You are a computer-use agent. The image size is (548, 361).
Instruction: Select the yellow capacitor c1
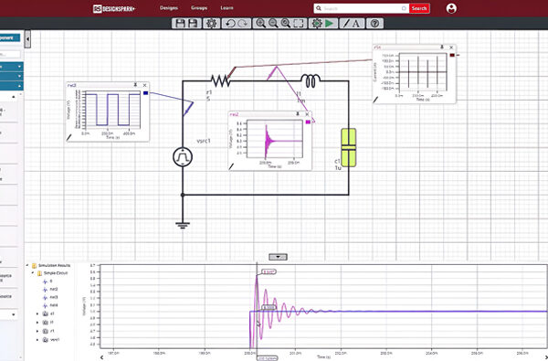349,147
